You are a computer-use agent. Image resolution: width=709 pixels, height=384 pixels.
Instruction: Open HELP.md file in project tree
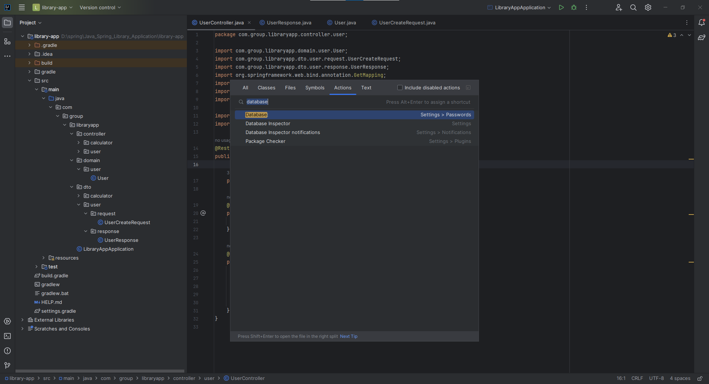48,302
